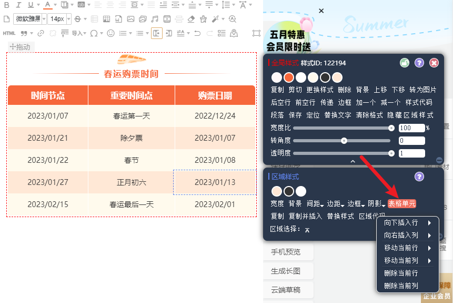453x303 pixels.
Task: Toggle the green lock icon in global style panel
Action: click(x=405, y=63)
